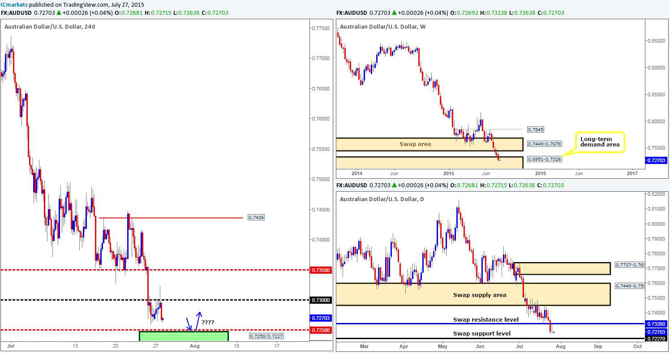Click the 'Sep' month on the daily time axis
670x353 pixels.
click(x=597, y=346)
